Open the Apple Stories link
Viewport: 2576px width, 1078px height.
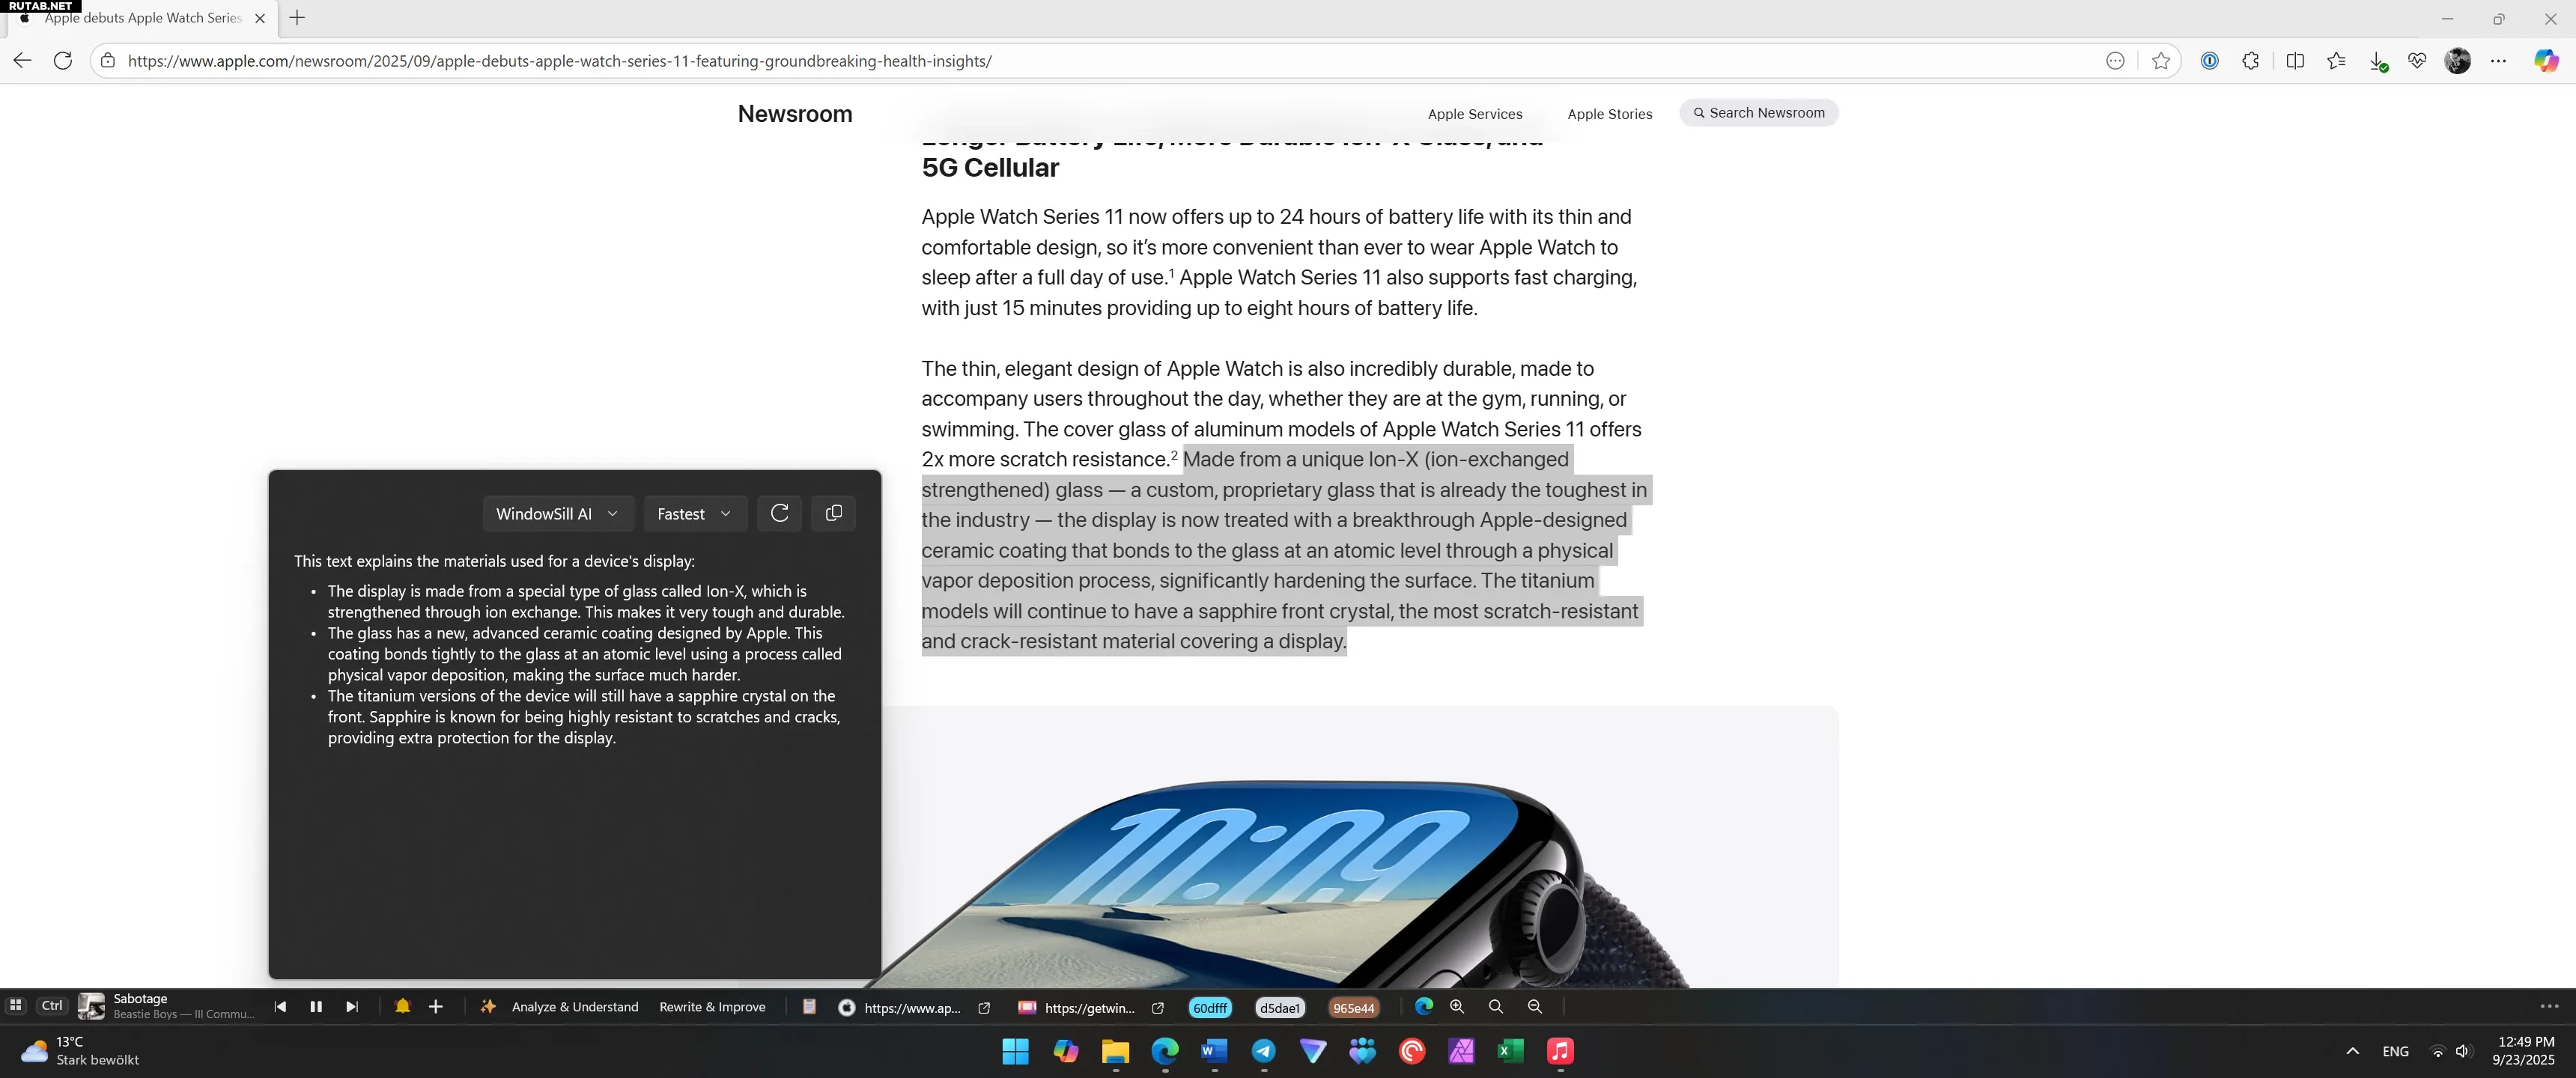pyautogui.click(x=1609, y=114)
